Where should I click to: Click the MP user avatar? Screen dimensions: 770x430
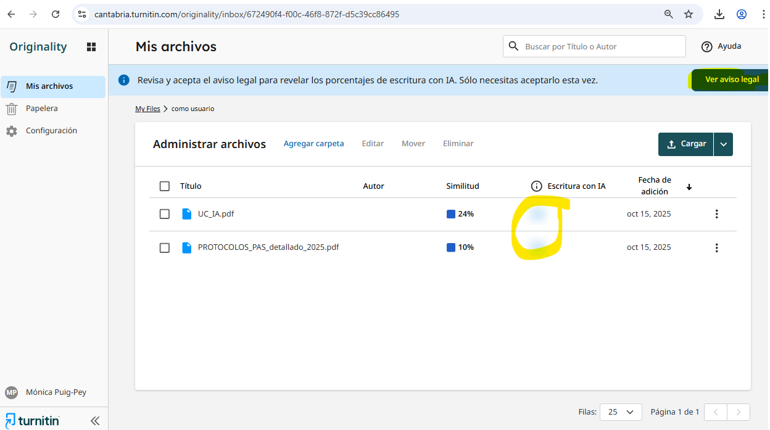[12, 392]
